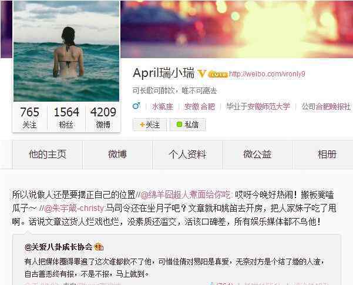
Task: View the 4209 微博 posts count
Action: 103,118
